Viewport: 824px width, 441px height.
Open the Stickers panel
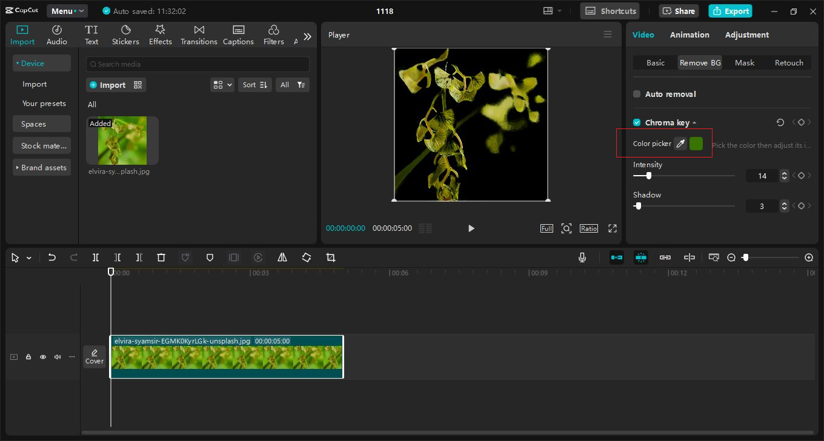click(125, 35)
